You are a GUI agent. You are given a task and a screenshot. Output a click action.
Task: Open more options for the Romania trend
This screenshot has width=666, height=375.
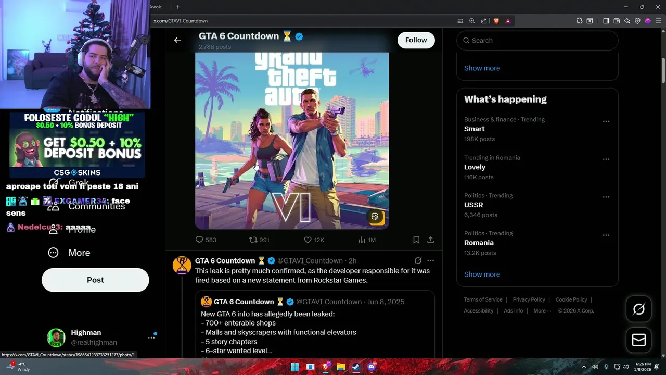(x=606, y=235)
